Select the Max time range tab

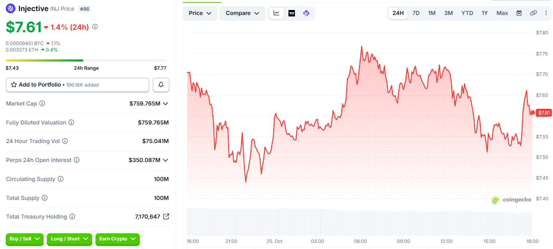coord(502,13)
